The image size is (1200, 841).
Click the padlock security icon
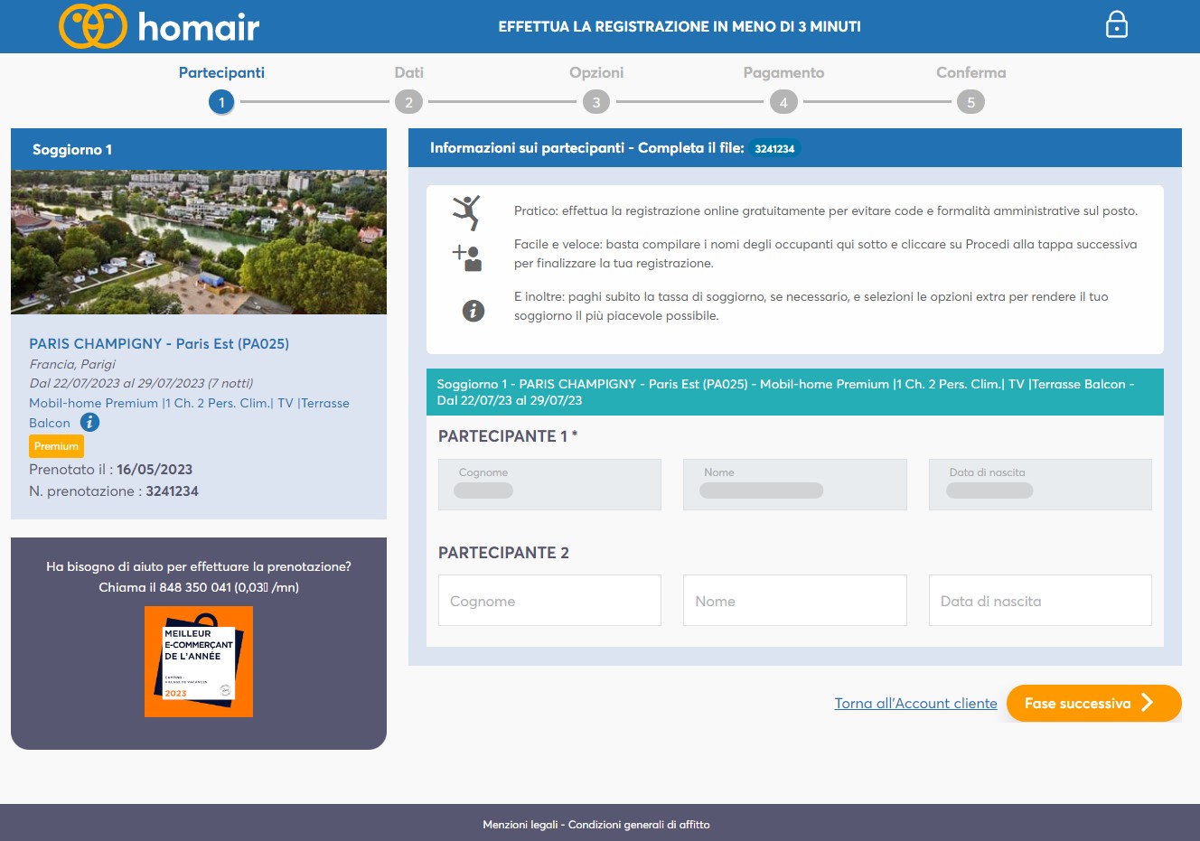pos(1117,25)
